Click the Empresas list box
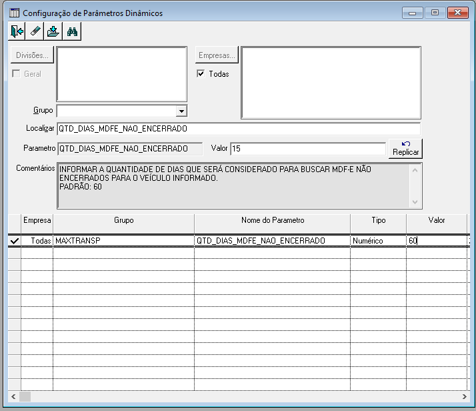This screenshot has width=476, height=411. coord(331,83)
